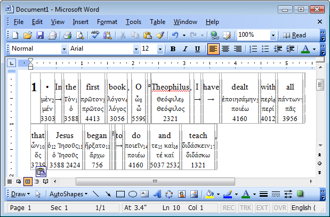Image resolution: width=330 pixels, height=217 pixels.
Task: Open the AutoShapes dropdown
Action: click(68, 194)
